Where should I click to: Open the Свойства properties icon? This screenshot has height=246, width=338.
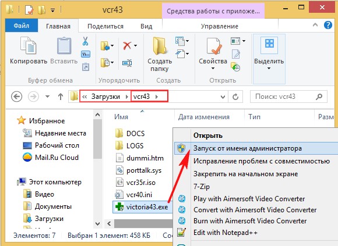[x=214, y=45]
